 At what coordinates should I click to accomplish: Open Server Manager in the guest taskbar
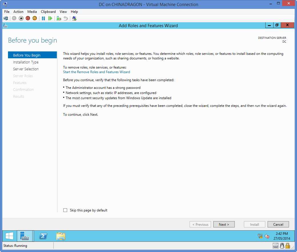pyautogui.click(x=25, y=236)
